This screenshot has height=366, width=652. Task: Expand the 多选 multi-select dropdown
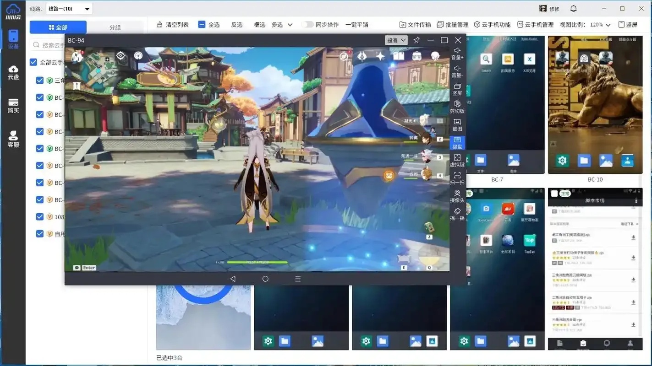pos(282,25)
